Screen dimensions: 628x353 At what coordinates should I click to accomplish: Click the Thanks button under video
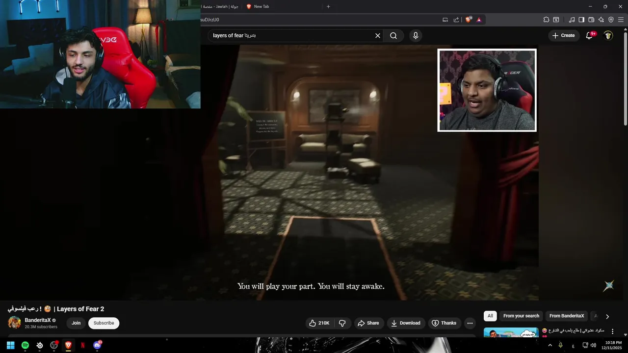click(444, 323)
